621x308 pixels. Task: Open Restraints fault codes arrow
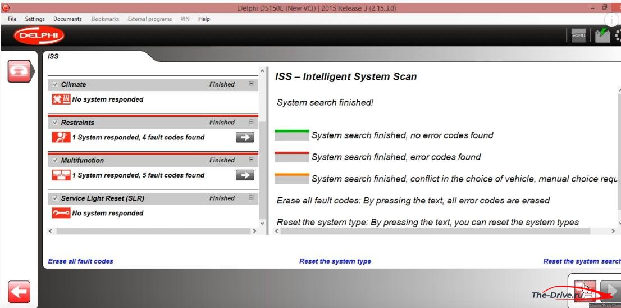point(245,137)
